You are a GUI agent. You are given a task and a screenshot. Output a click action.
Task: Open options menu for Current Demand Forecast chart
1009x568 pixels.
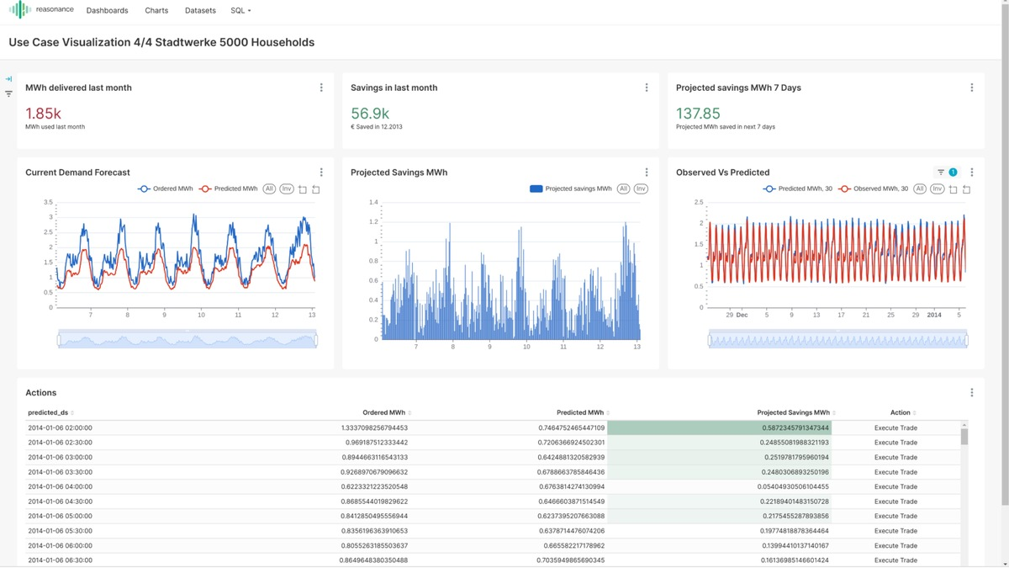tap(321, 173)
